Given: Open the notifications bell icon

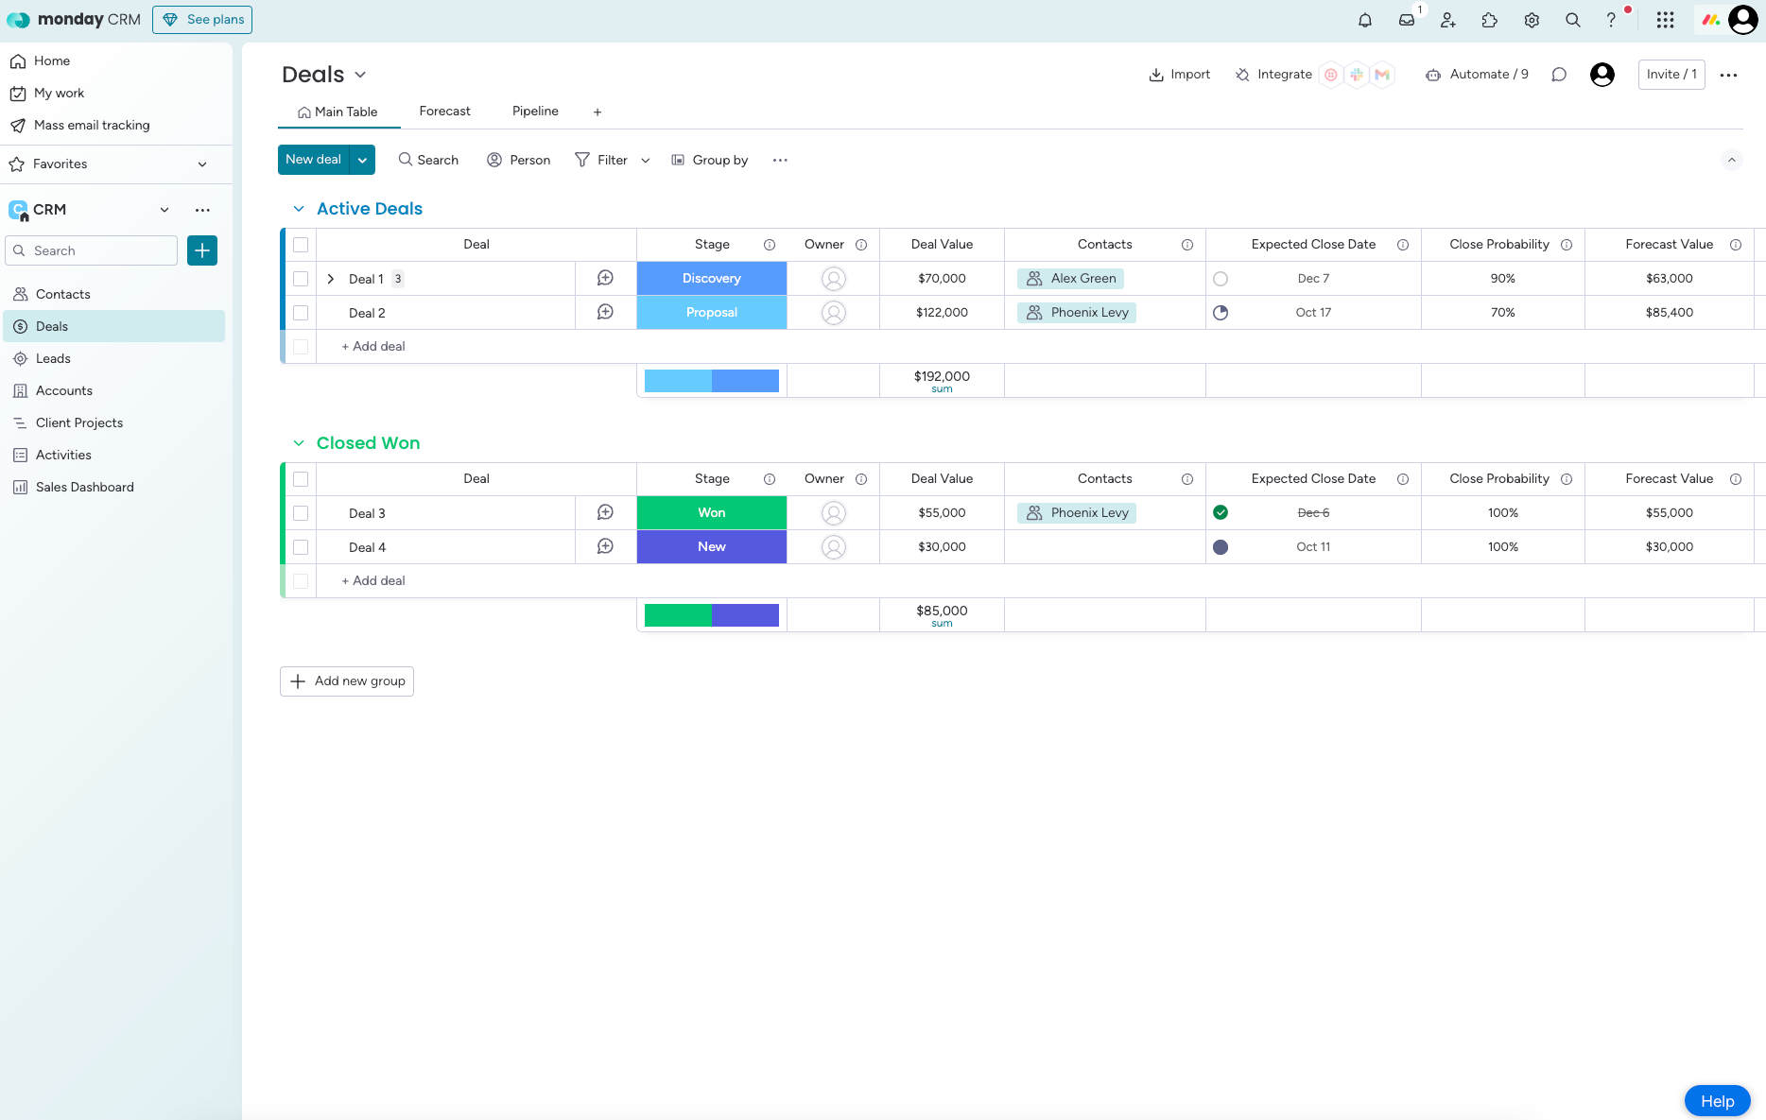Looking at the screenshot, I should click(x=1365, y=19).
